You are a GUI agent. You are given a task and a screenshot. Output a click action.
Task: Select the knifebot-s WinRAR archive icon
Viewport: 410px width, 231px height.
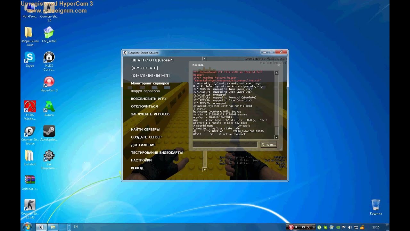click(x=30, y=182)
